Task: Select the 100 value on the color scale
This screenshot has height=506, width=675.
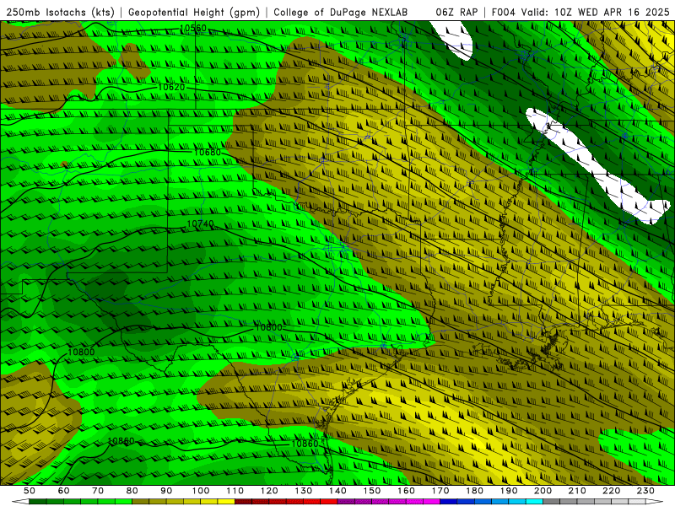Action: (x=201, y=491)
